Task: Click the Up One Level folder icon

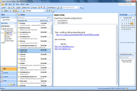Action: pos(13,11)
